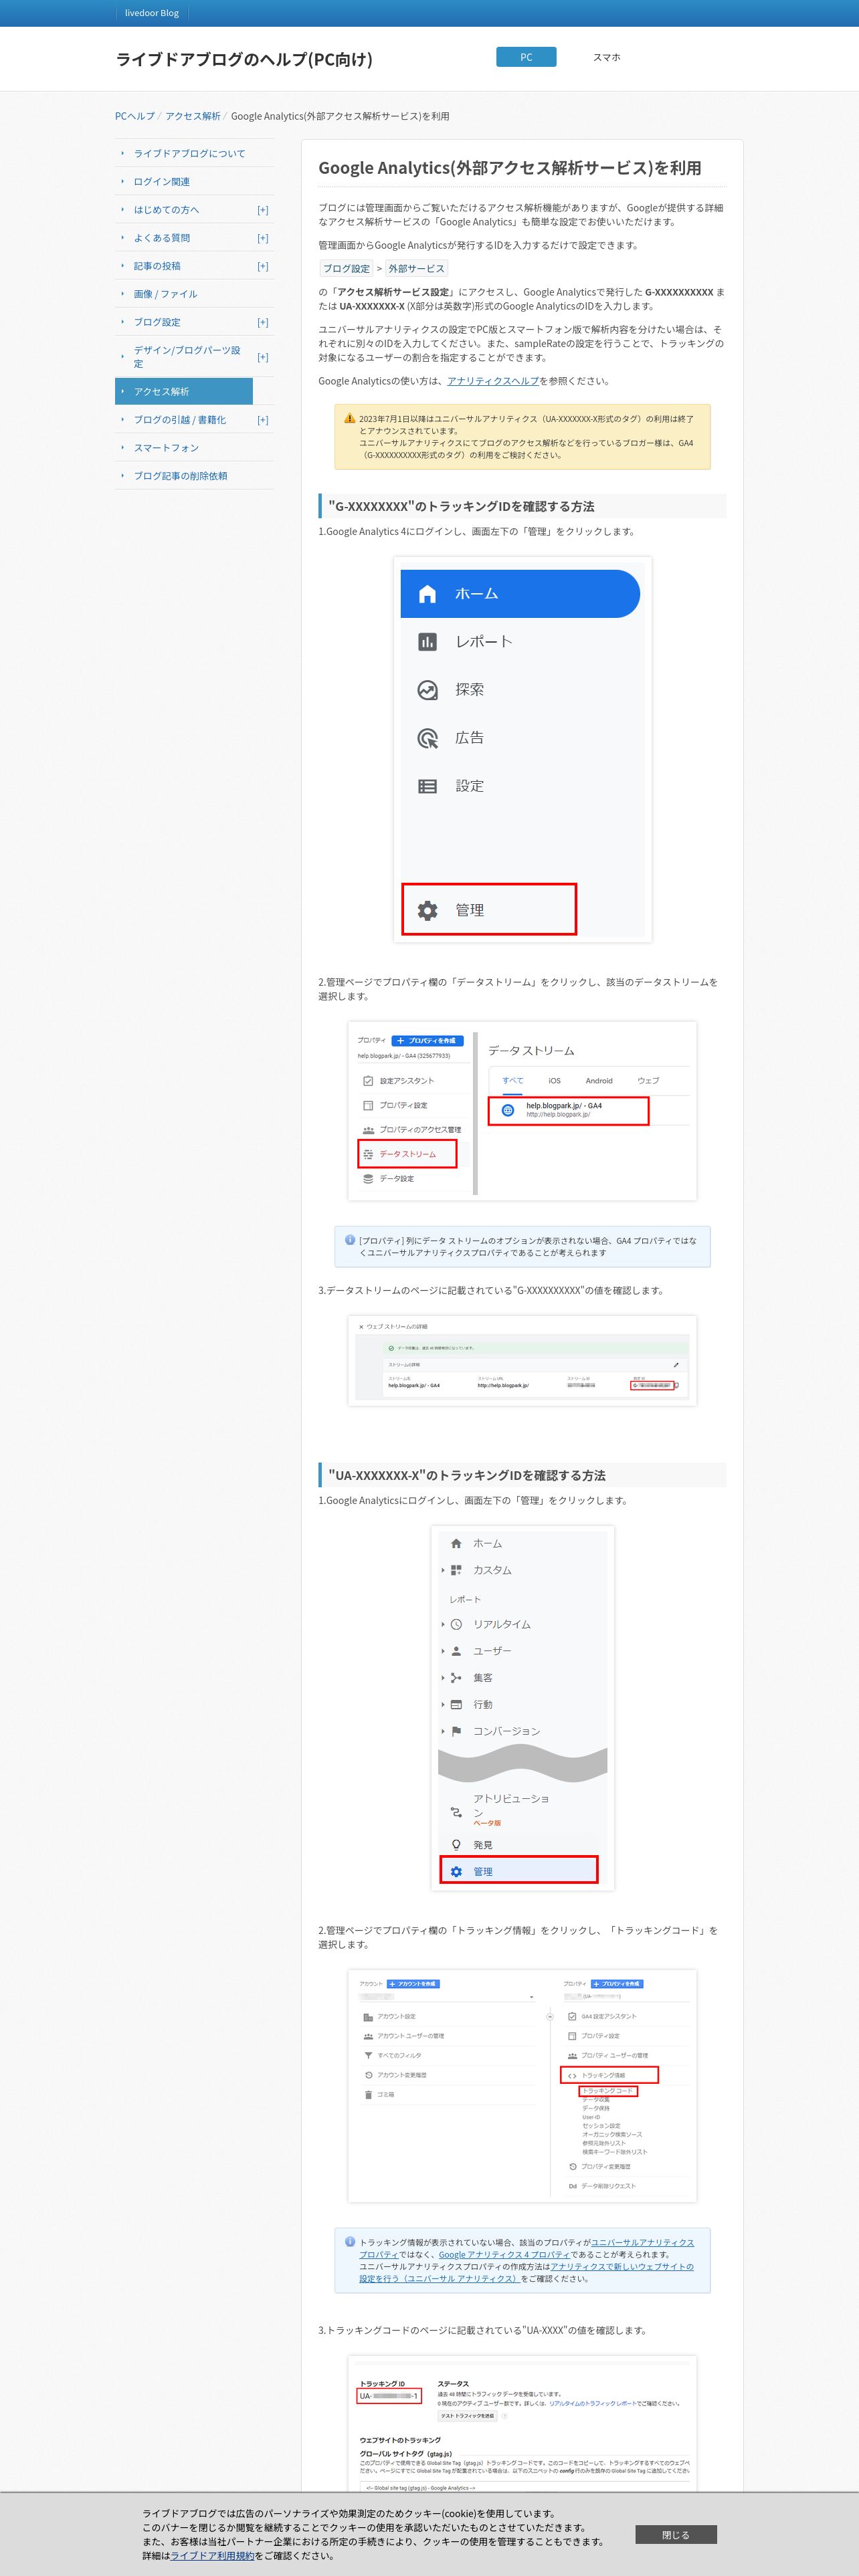Open よくある質問 sidebar item

(162, 237)
